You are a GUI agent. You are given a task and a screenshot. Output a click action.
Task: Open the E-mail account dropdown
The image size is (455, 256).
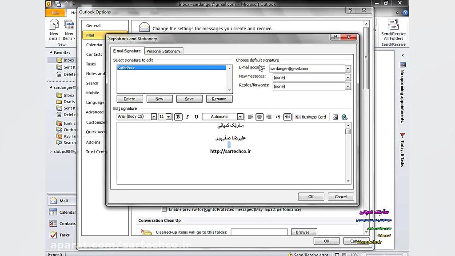348,68
